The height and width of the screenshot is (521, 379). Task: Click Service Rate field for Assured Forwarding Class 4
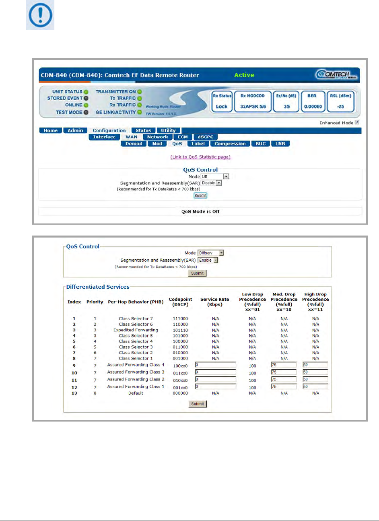coord(215,365)
